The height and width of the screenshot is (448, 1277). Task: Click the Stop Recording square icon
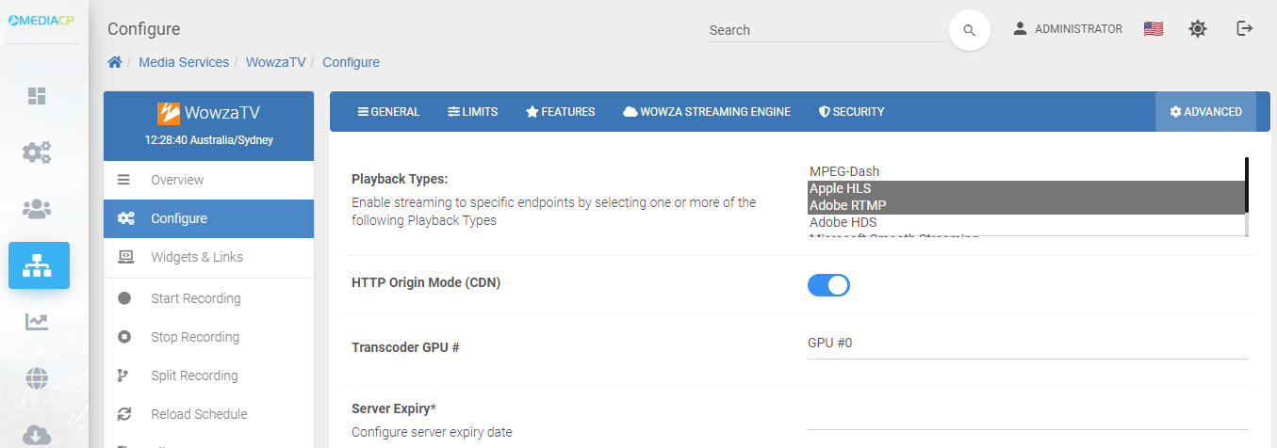click(x=124, y=337)
